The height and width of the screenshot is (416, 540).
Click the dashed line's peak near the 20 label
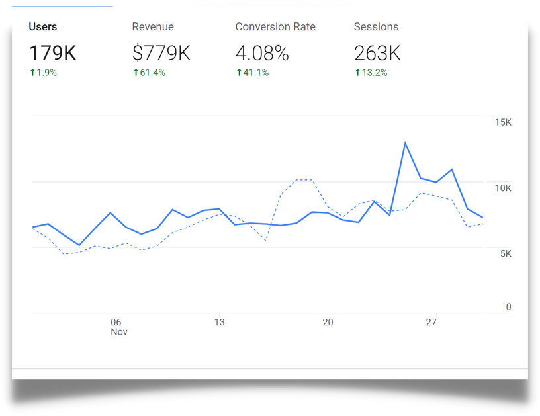303,180
